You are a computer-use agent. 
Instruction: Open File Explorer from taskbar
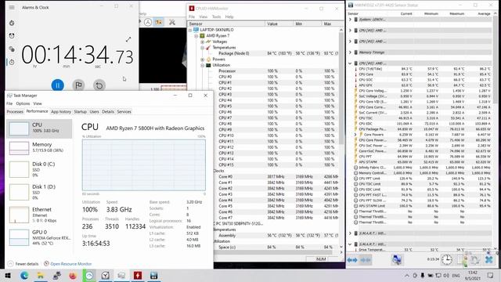click(x=41, y=276)
